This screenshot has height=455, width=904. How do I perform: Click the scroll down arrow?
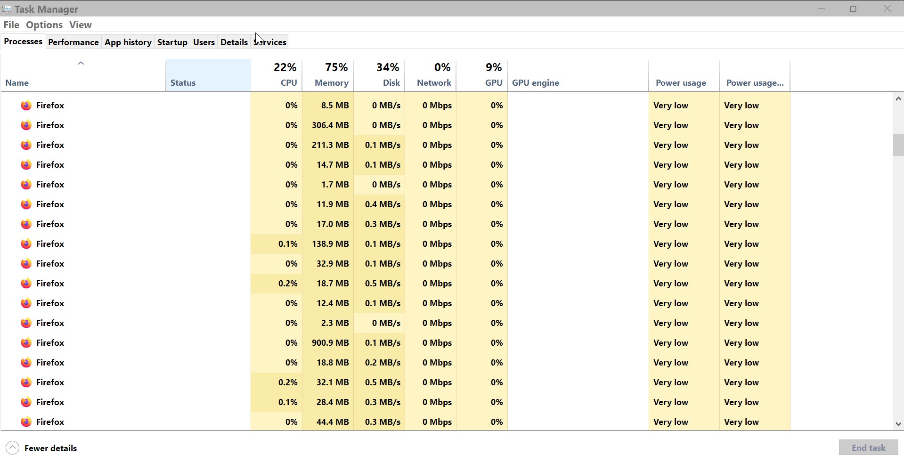point(898,424)
